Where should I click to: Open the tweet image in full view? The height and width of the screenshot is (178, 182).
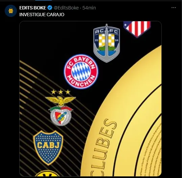pos(90,99)
